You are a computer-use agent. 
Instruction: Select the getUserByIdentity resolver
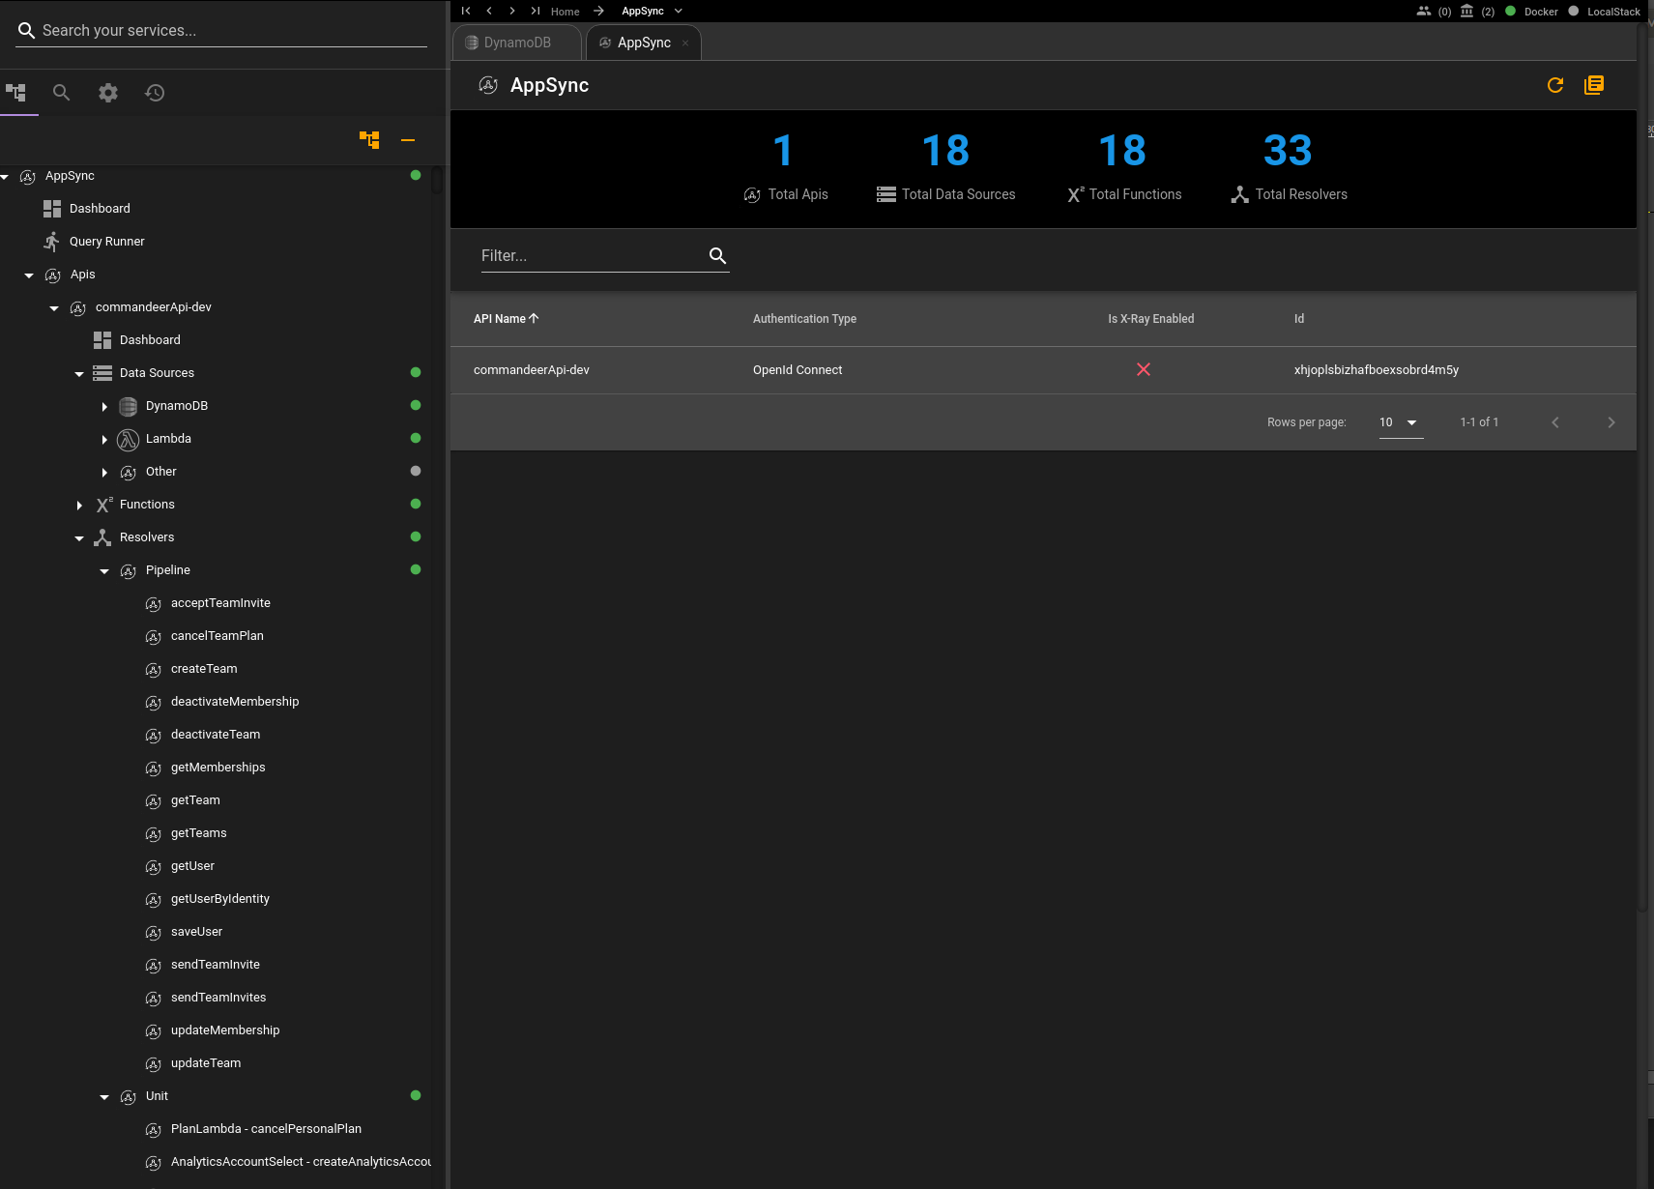pos(220,899)
